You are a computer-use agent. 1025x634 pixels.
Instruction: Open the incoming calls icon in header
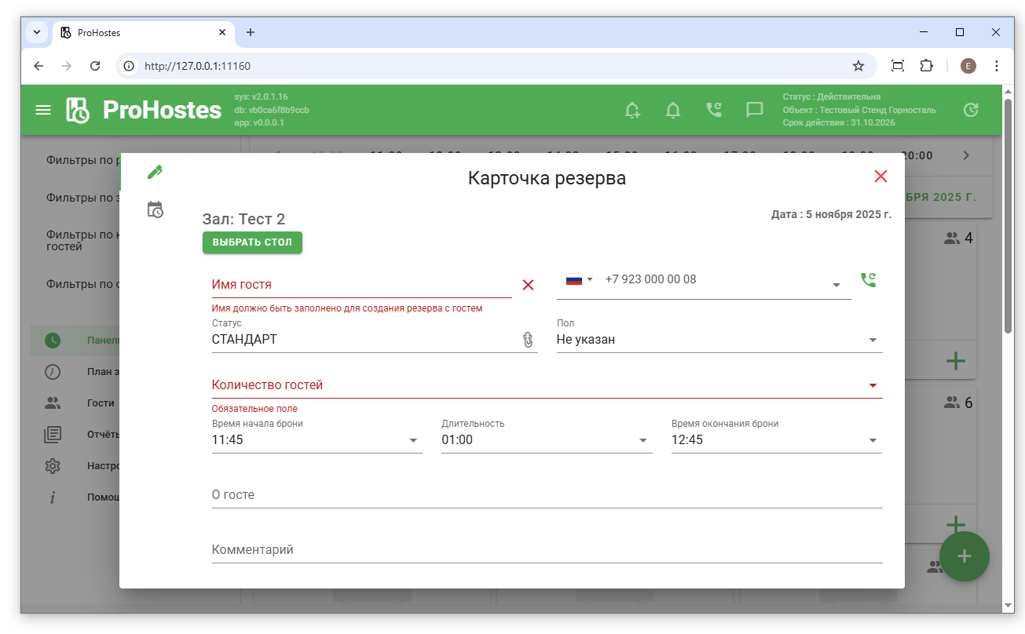coord(714,110)
